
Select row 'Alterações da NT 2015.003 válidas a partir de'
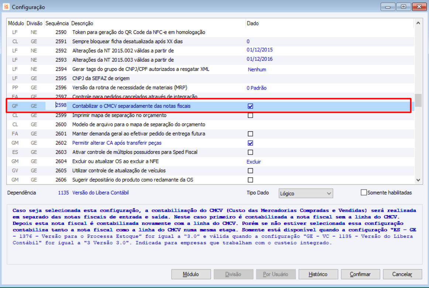[210, 60]
